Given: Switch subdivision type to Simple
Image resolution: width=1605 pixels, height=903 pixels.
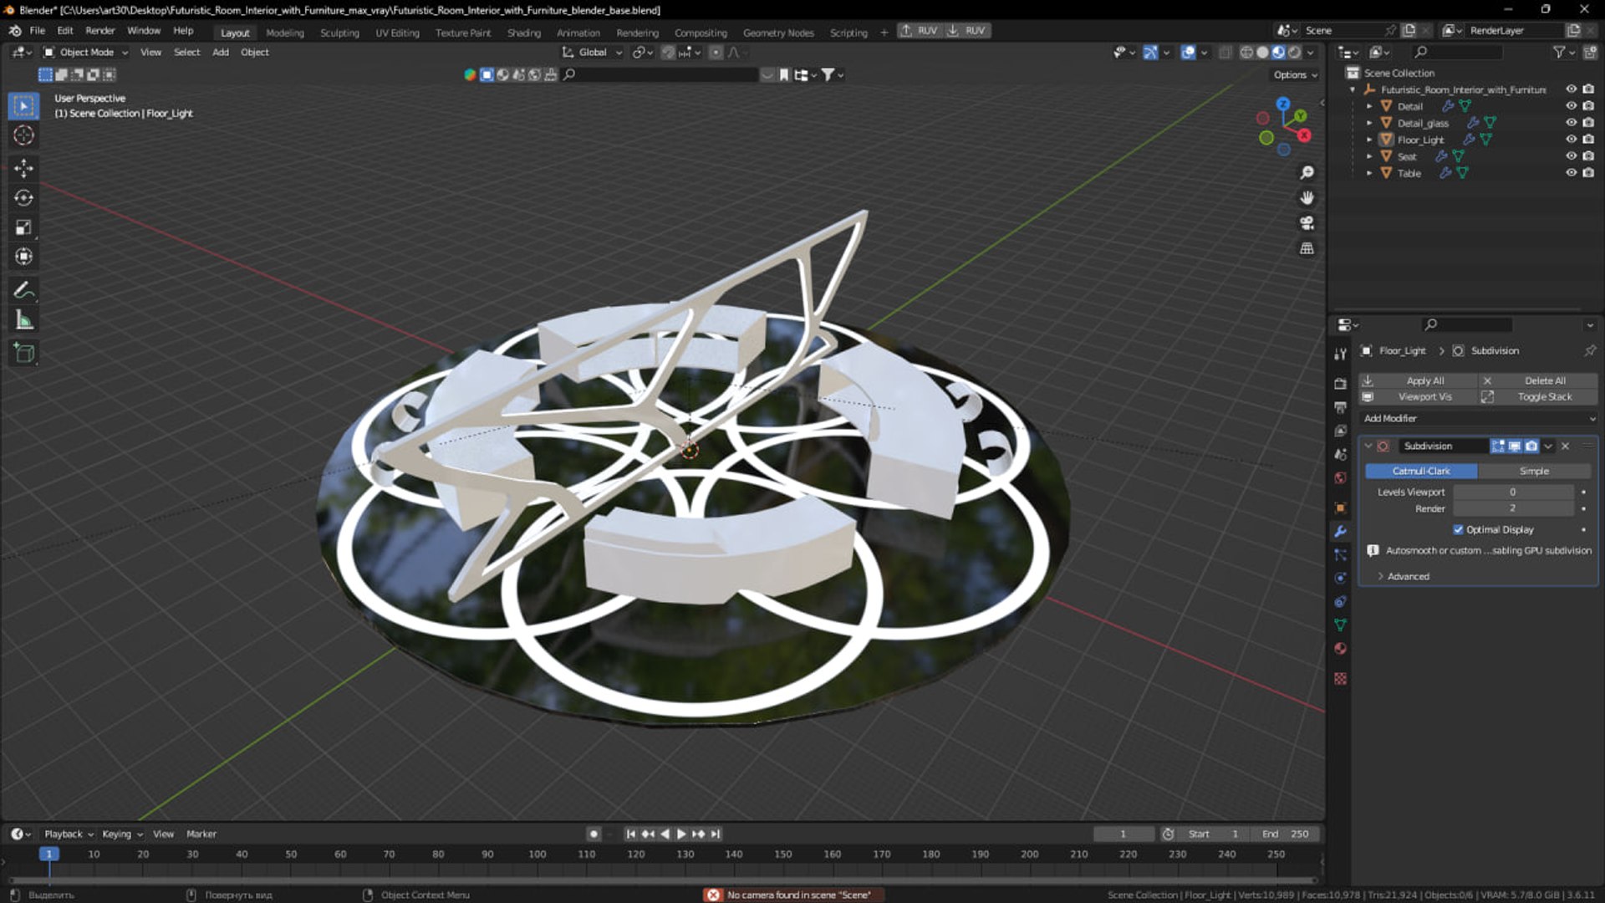Looking at the screenshot, I should [1533, 471].
